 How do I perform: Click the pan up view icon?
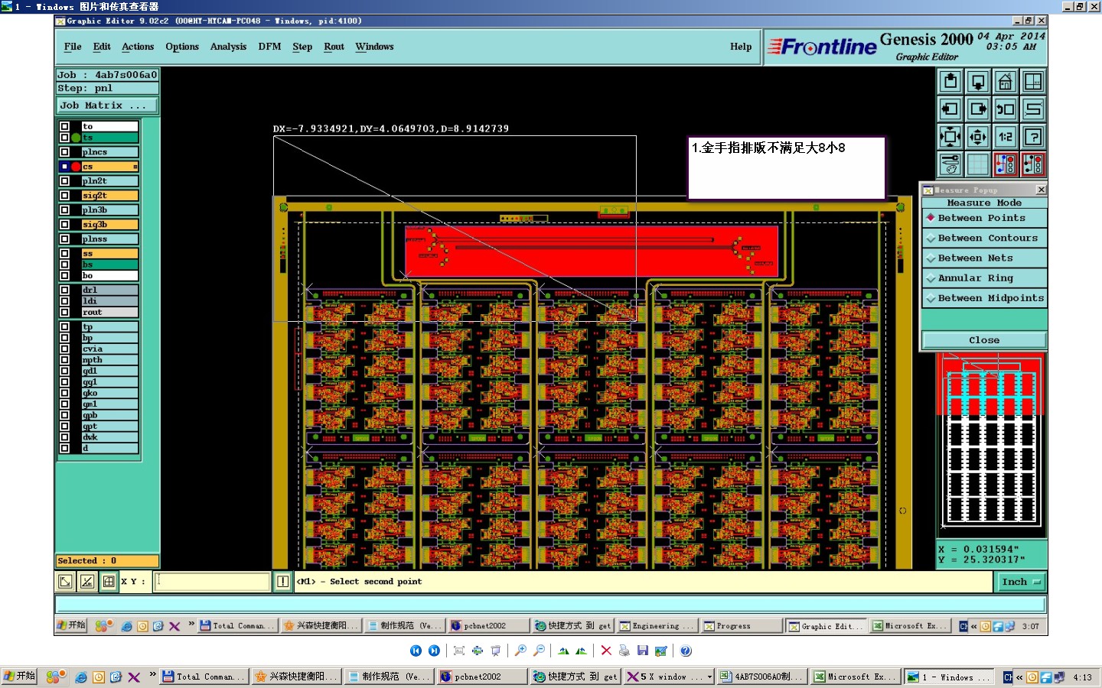[950, 81]
